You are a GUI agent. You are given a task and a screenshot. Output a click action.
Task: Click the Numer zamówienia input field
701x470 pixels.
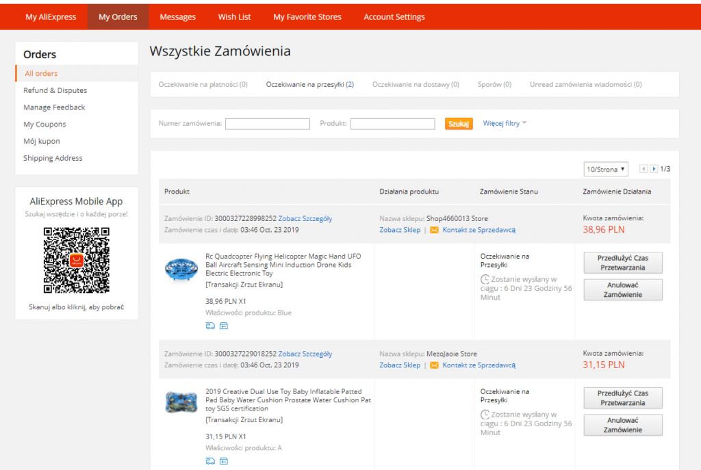268,124
